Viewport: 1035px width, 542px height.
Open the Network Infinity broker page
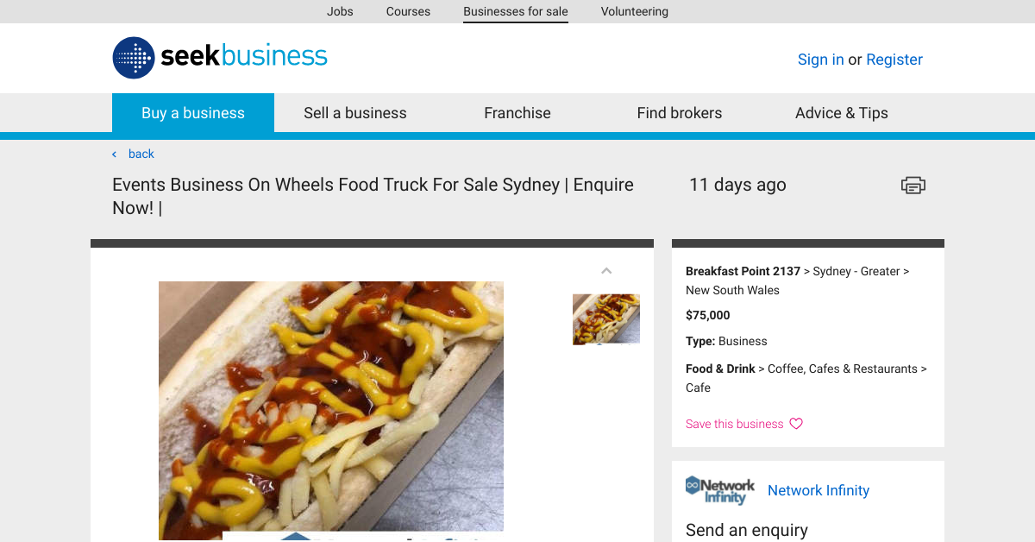coord(818,490)
